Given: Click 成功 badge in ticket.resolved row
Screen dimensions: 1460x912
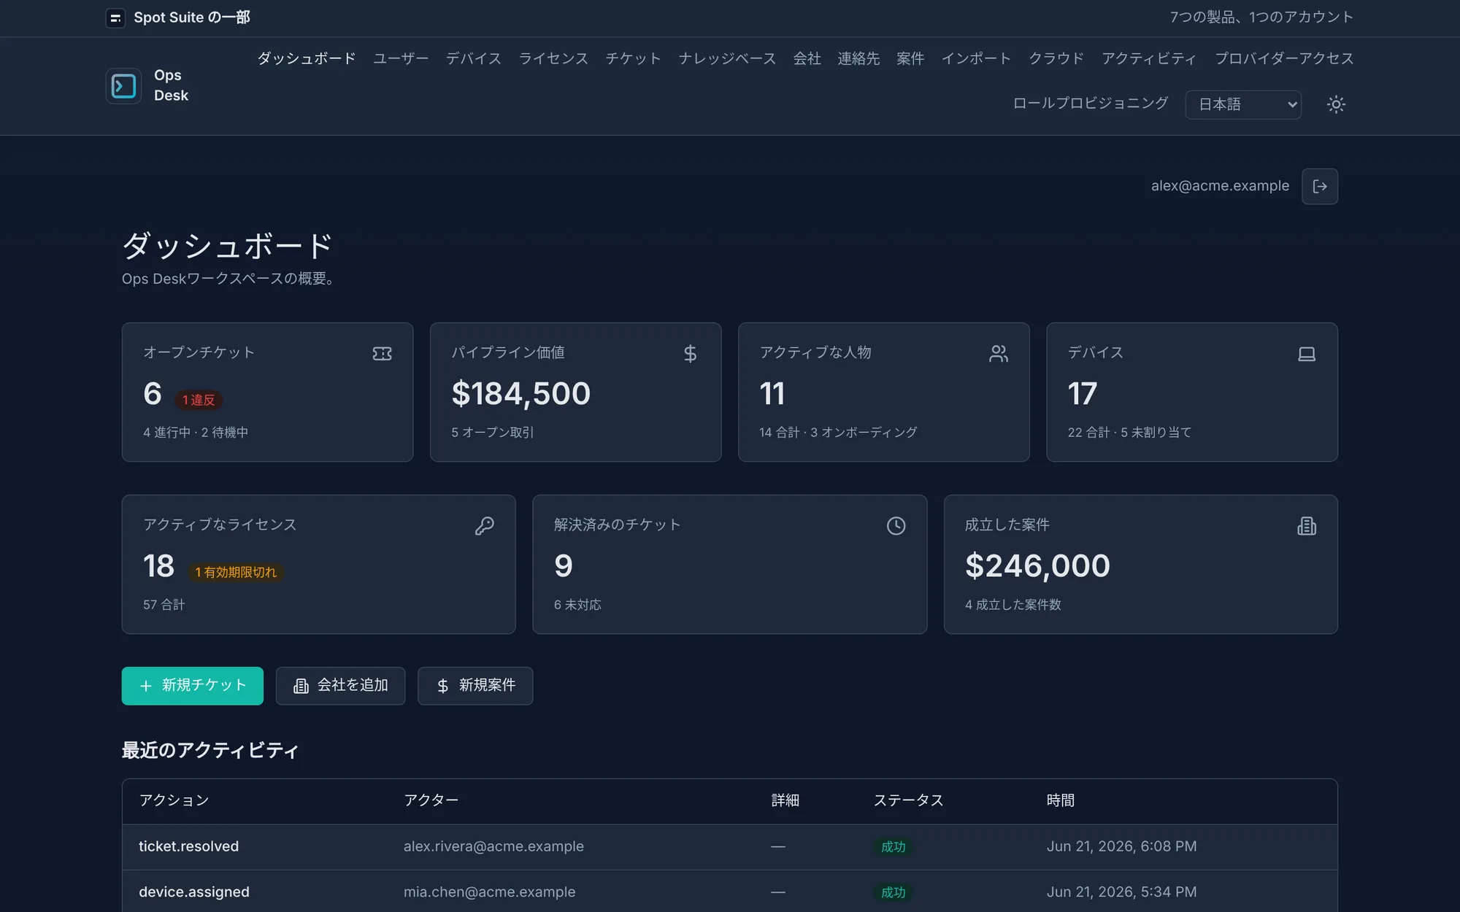Looking at the screenshot, I should (893, 847).
